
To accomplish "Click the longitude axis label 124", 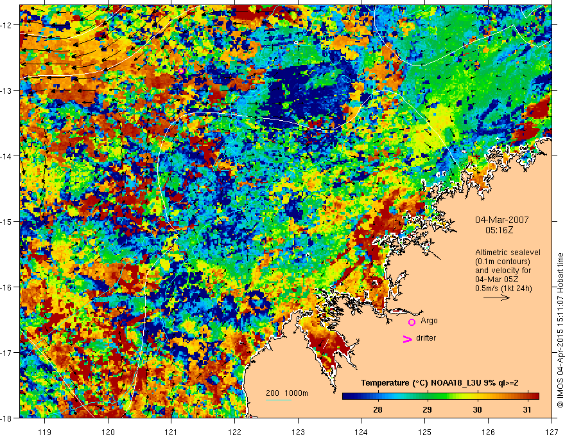I will [x=361, y=432].
